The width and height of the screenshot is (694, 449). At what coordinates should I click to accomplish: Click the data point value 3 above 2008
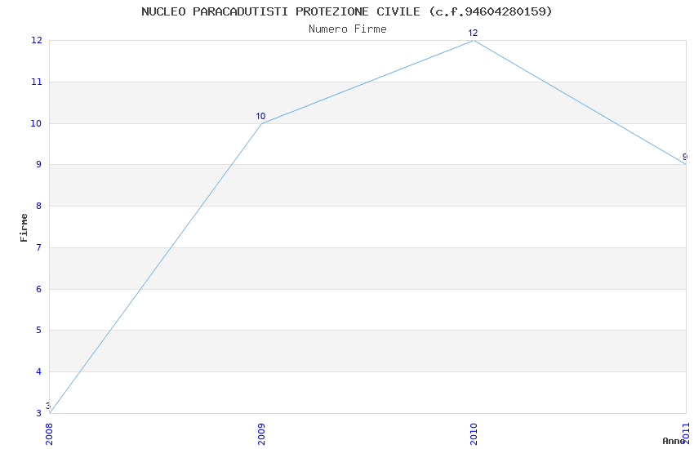pos(48,406)
